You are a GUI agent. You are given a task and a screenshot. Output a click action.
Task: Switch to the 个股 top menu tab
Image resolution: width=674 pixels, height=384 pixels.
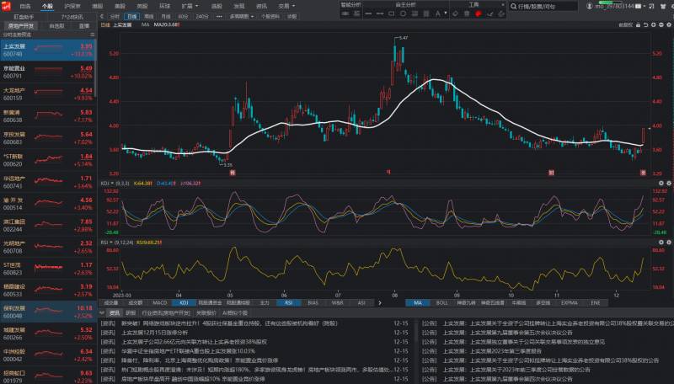(x=47, y=6)
